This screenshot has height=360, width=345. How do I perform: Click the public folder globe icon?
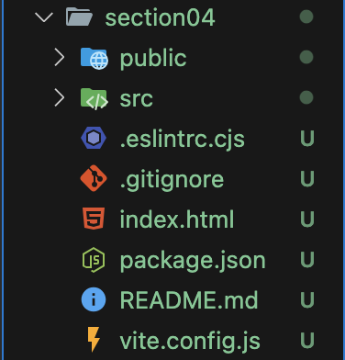coord(95,58)
